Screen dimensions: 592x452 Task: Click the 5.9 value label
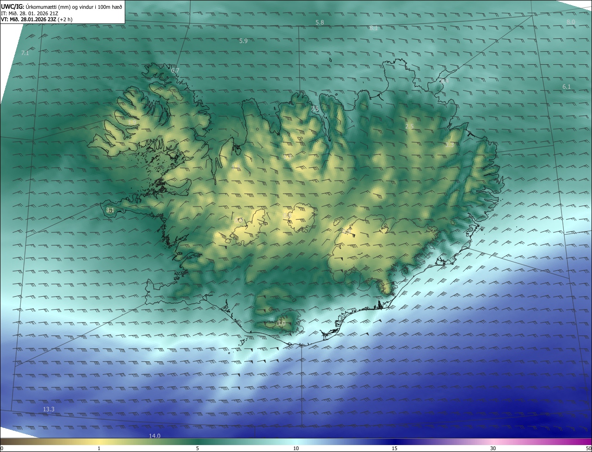(x=243, y=41)
